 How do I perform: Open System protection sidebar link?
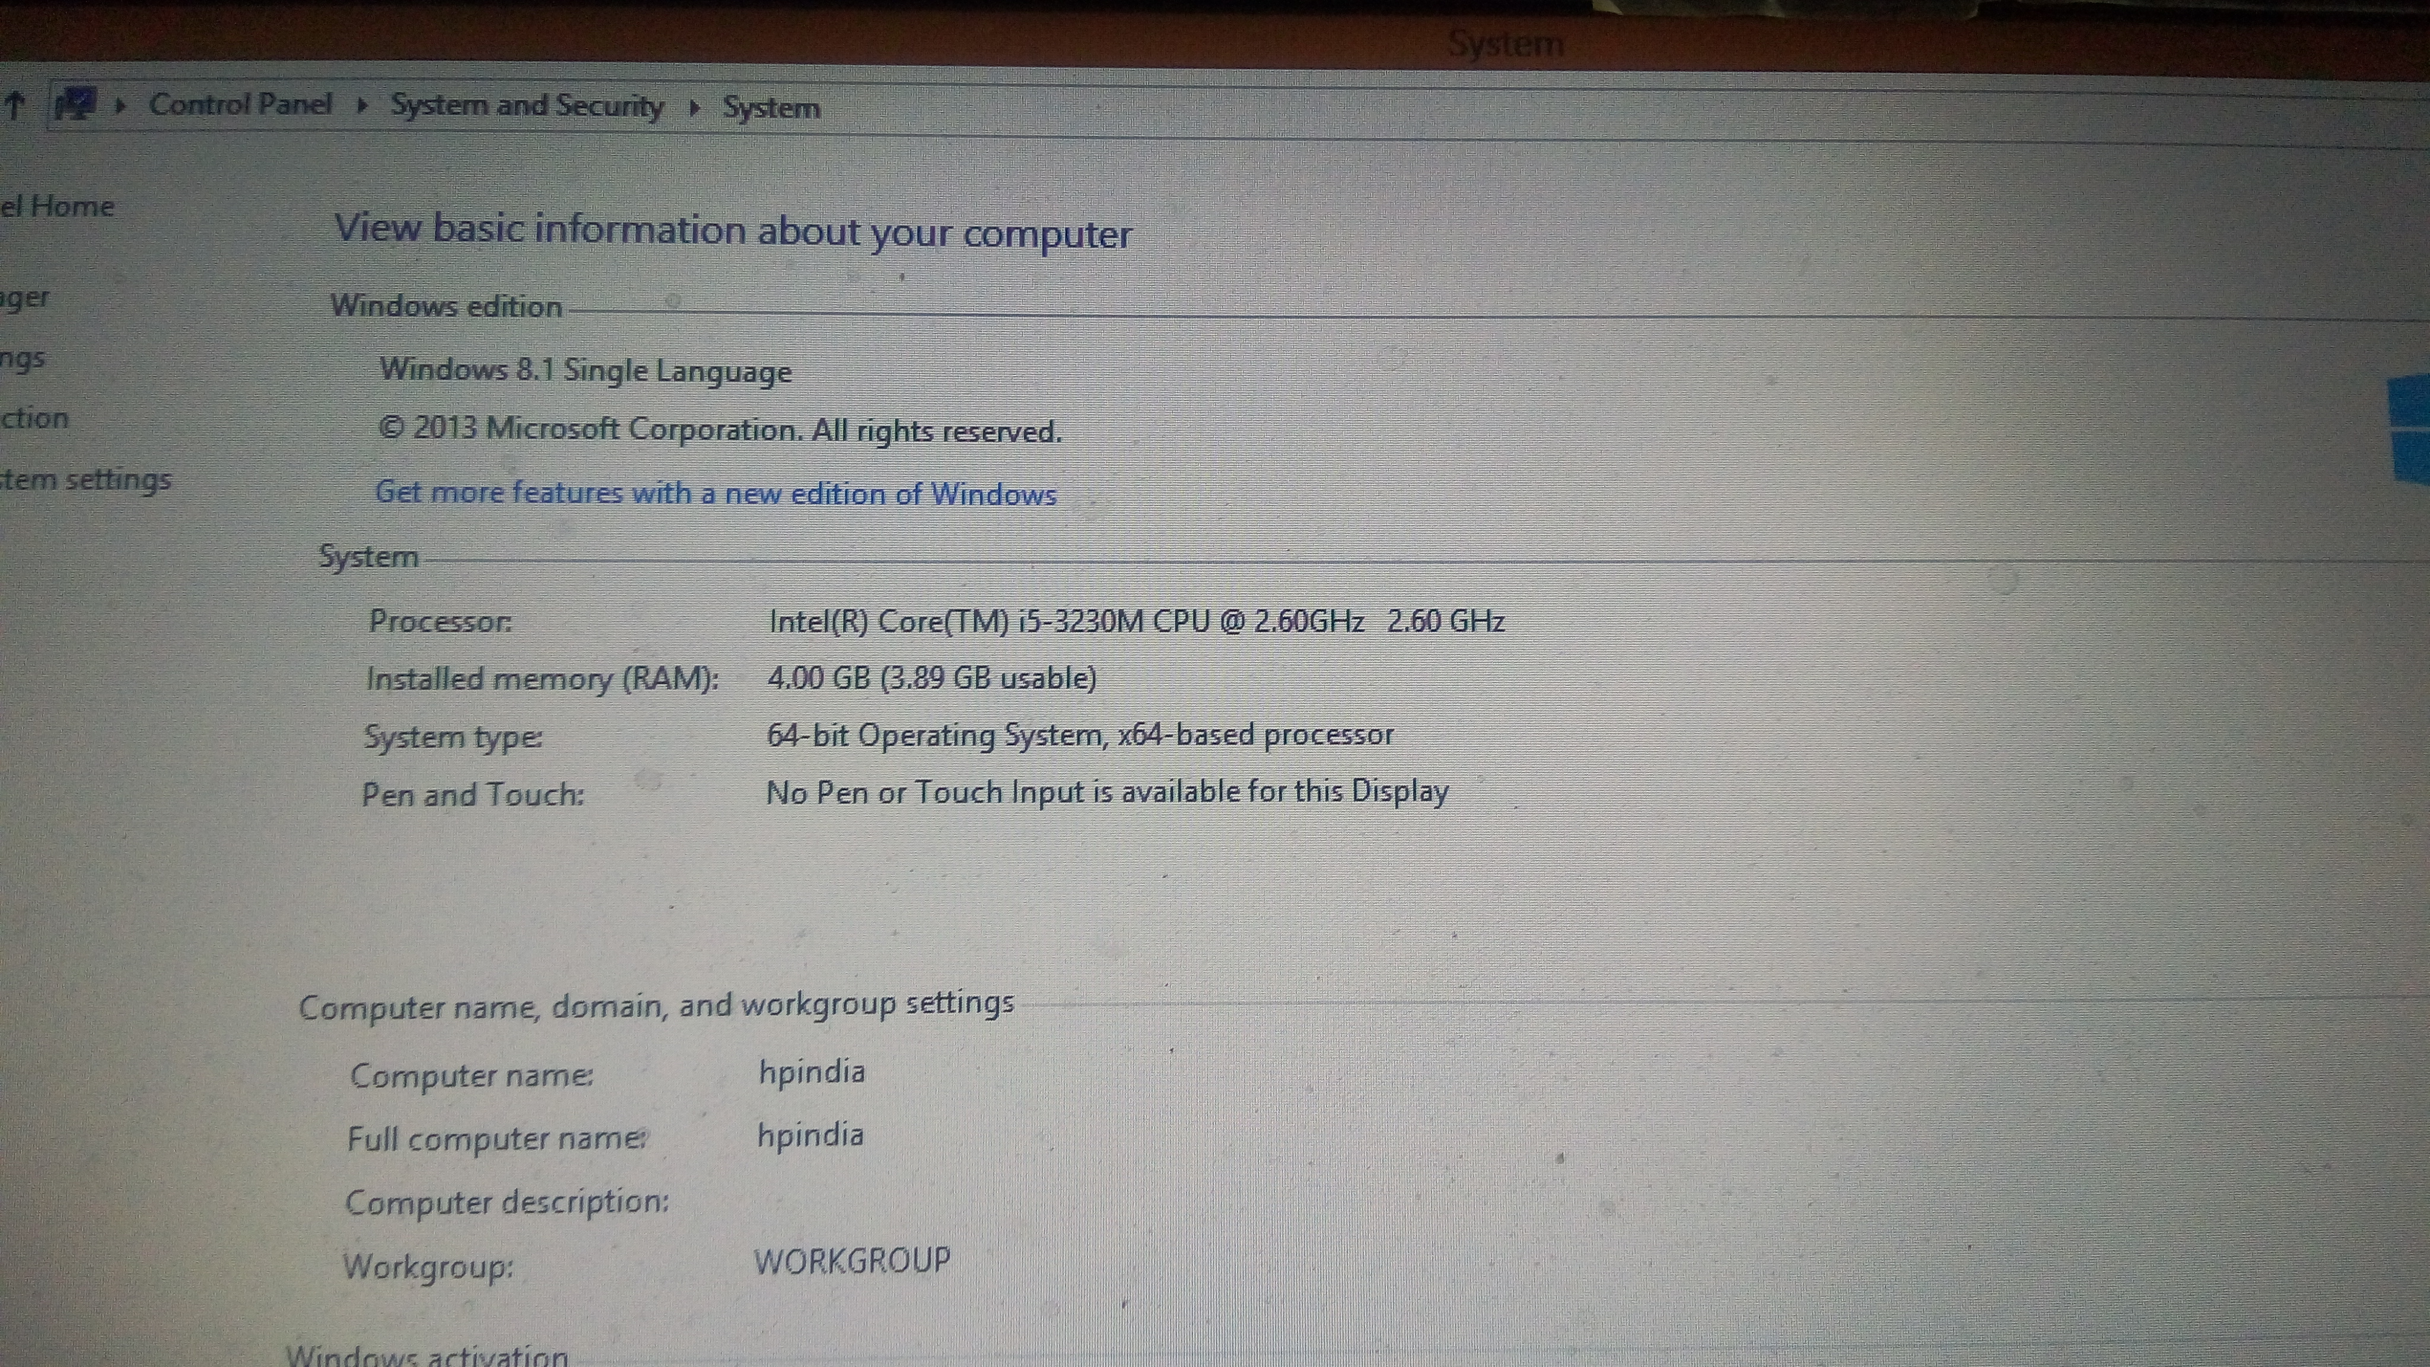point(34,418)
